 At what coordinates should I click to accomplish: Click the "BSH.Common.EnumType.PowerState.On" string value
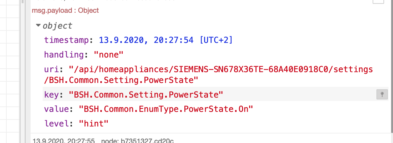click(166, 109)
